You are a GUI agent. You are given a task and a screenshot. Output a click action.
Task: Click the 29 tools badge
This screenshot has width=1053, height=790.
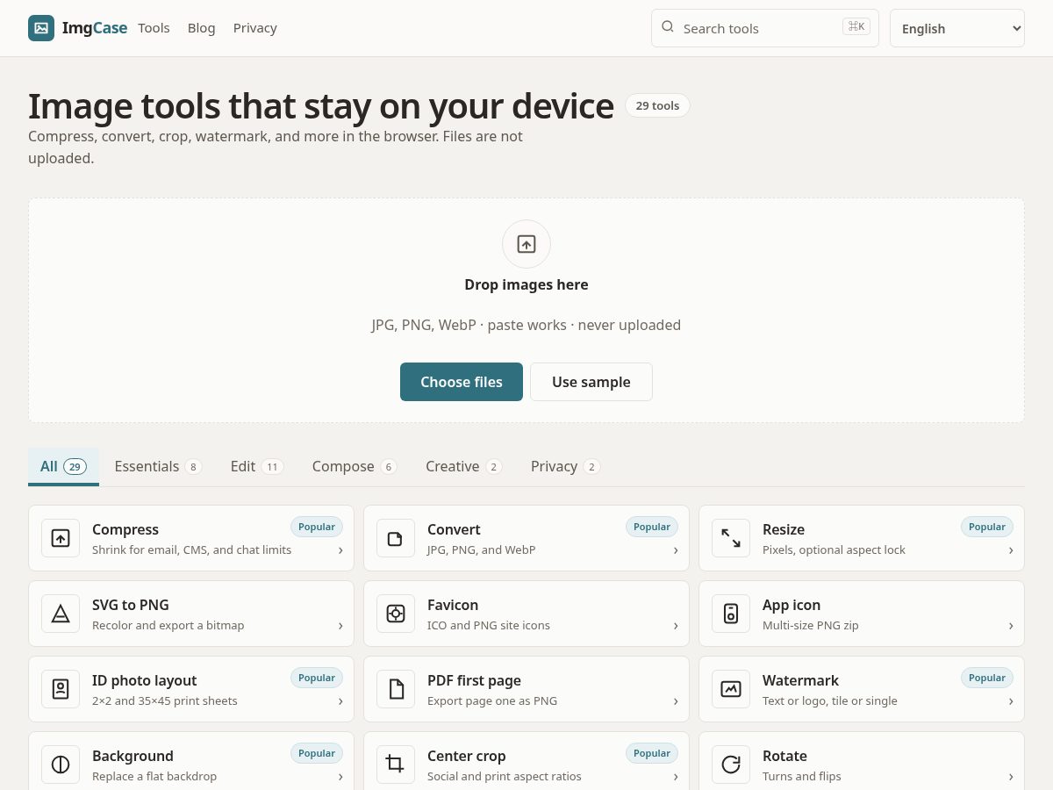tap(657, 105)
